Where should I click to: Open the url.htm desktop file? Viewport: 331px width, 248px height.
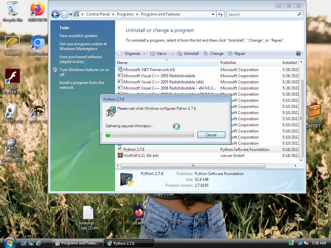point(138,215)
